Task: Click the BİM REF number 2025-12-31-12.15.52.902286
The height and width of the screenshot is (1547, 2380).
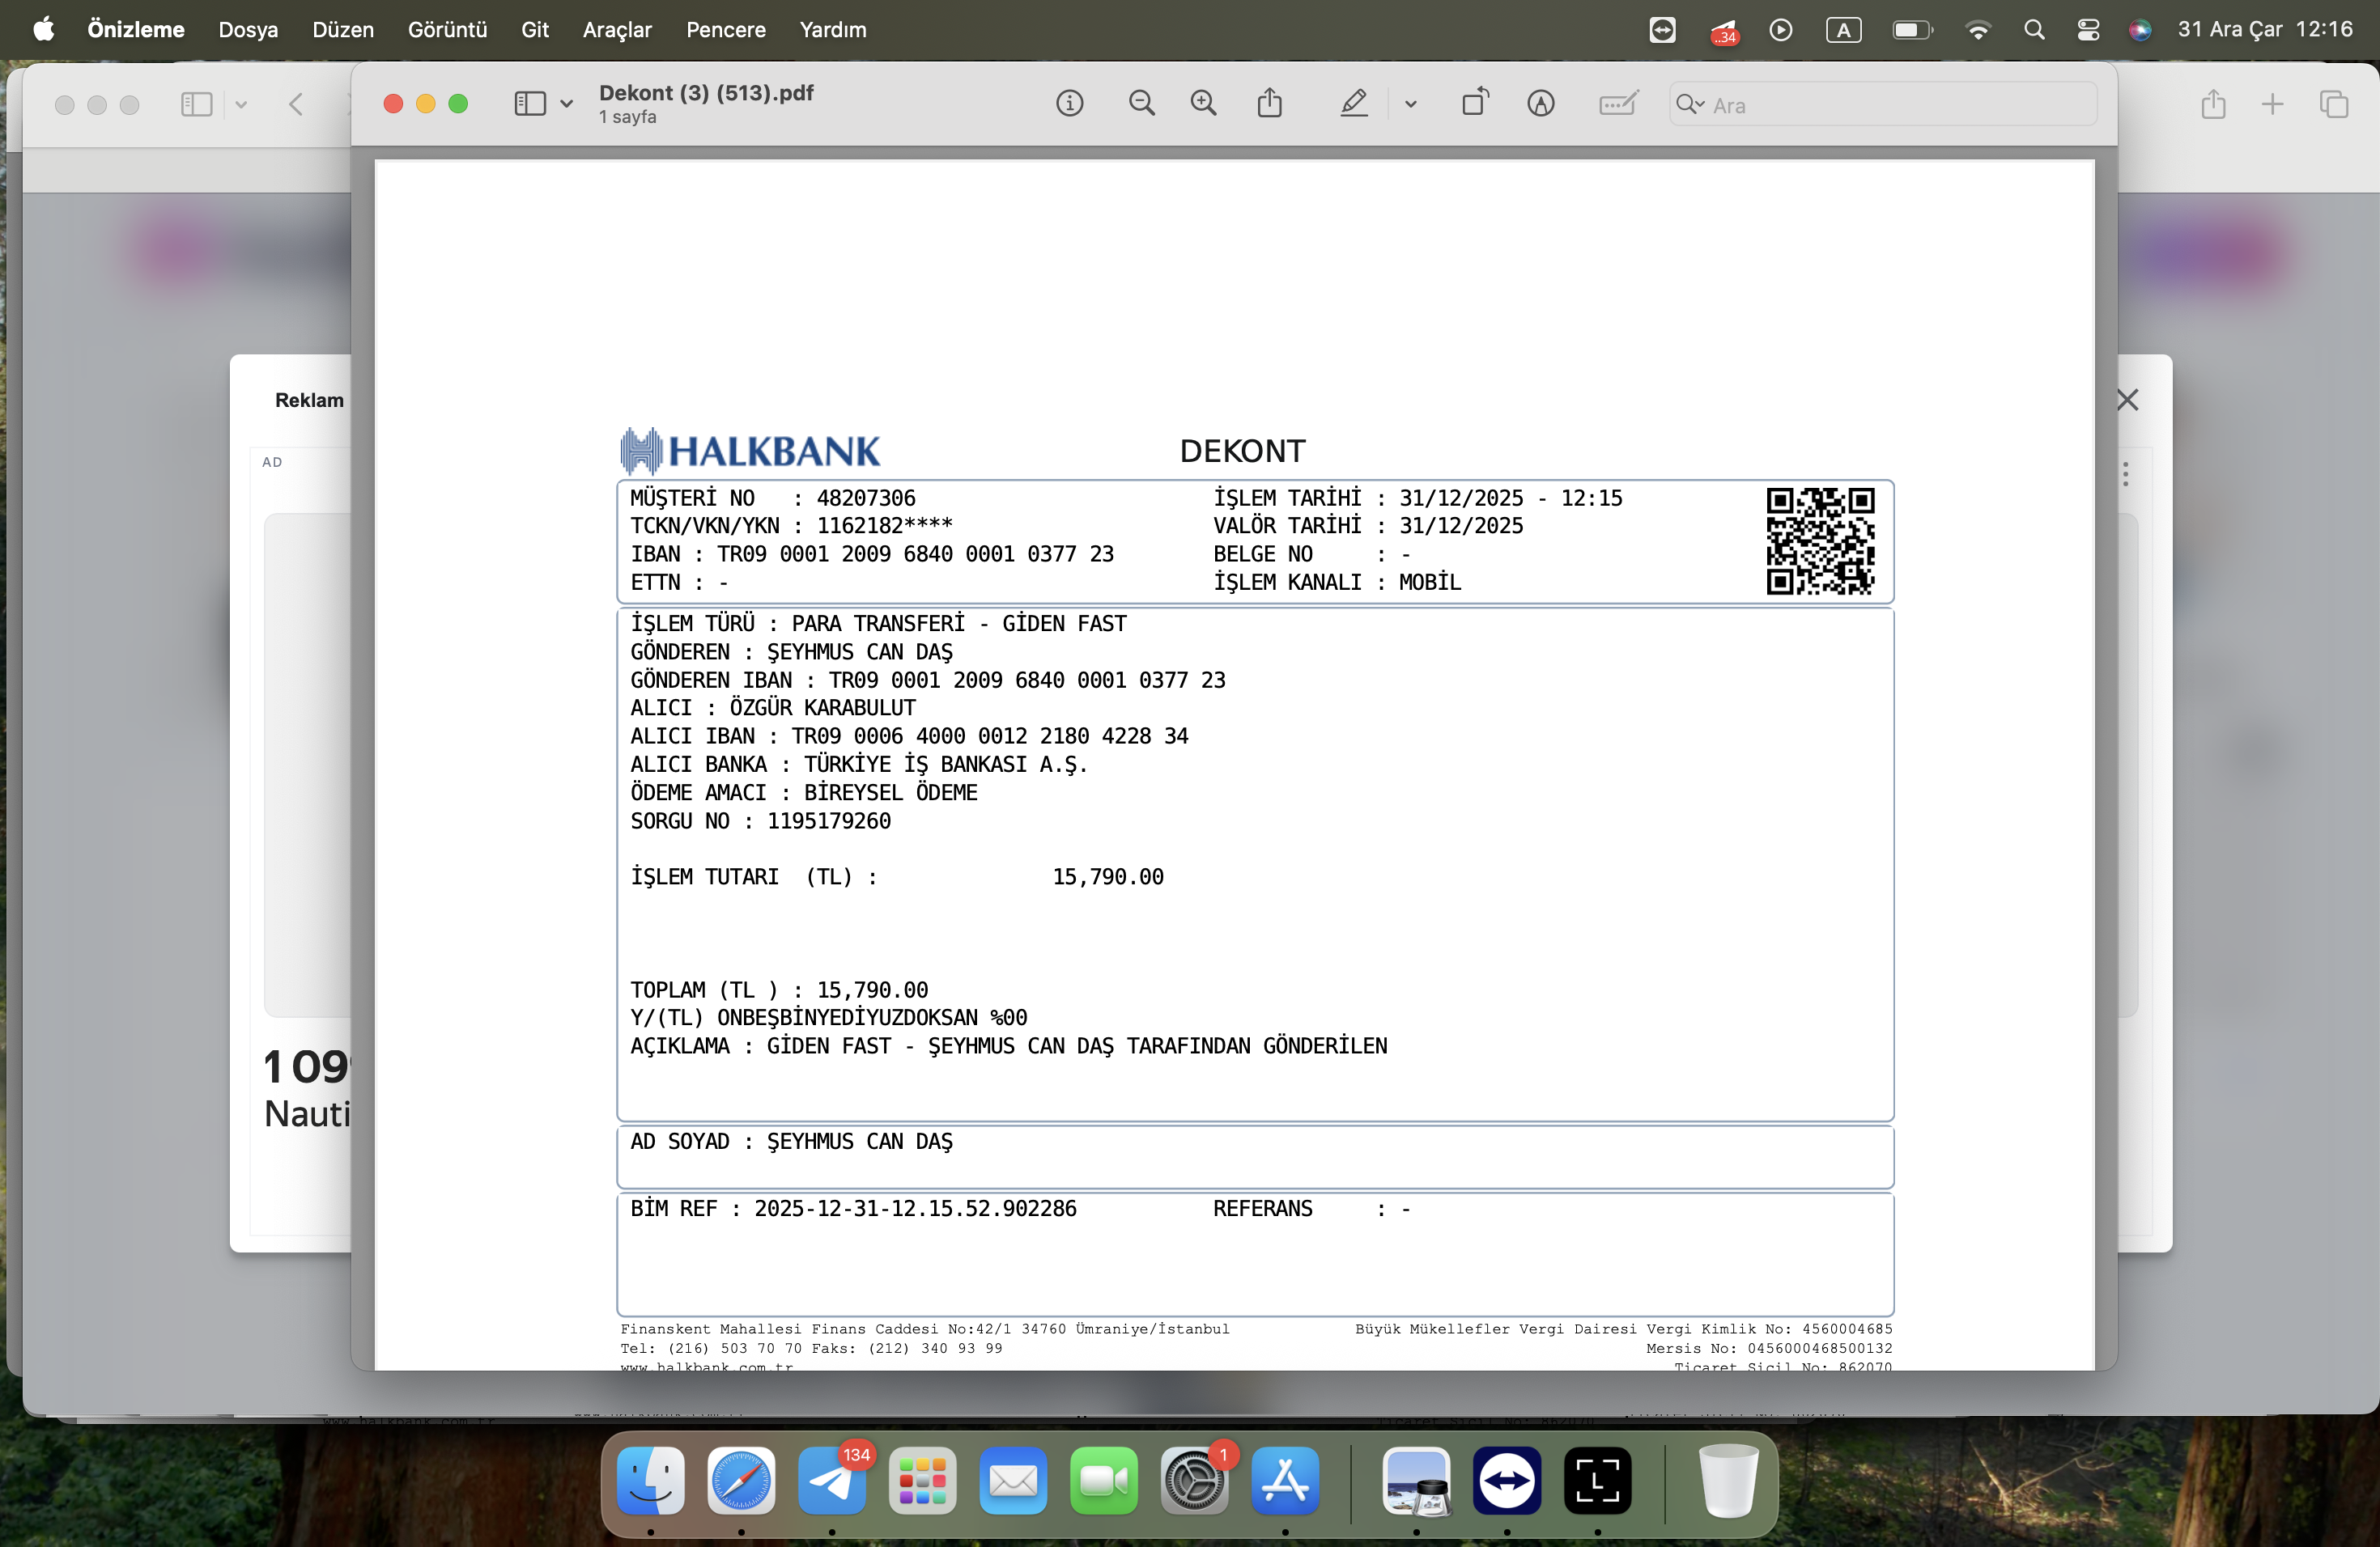Action: (915, 1208)
